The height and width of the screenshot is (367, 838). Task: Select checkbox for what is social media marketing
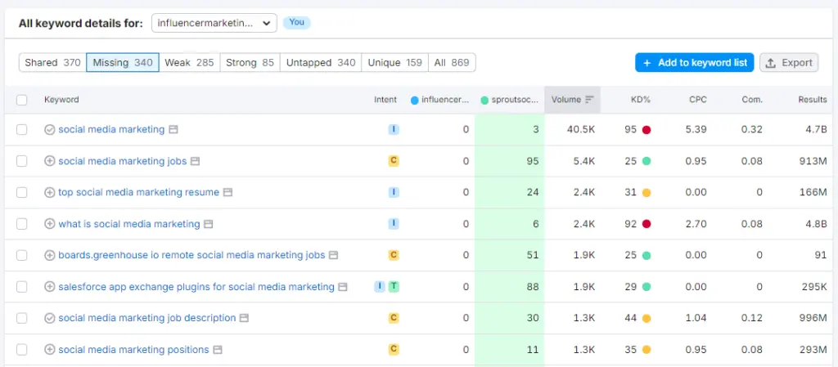pos(22,224)
